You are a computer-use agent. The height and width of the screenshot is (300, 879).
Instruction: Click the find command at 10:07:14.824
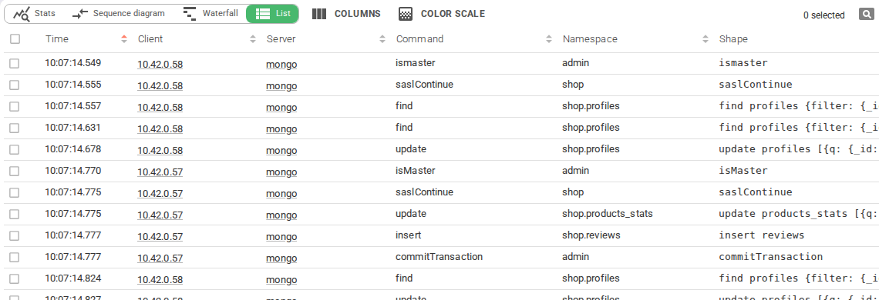(x=403, y=278)
